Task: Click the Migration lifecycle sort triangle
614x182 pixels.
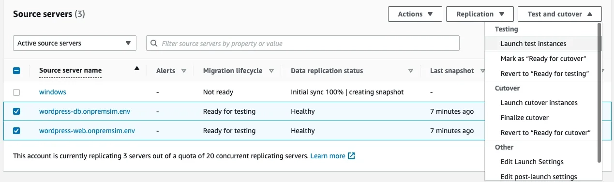Action: [271, 71]
